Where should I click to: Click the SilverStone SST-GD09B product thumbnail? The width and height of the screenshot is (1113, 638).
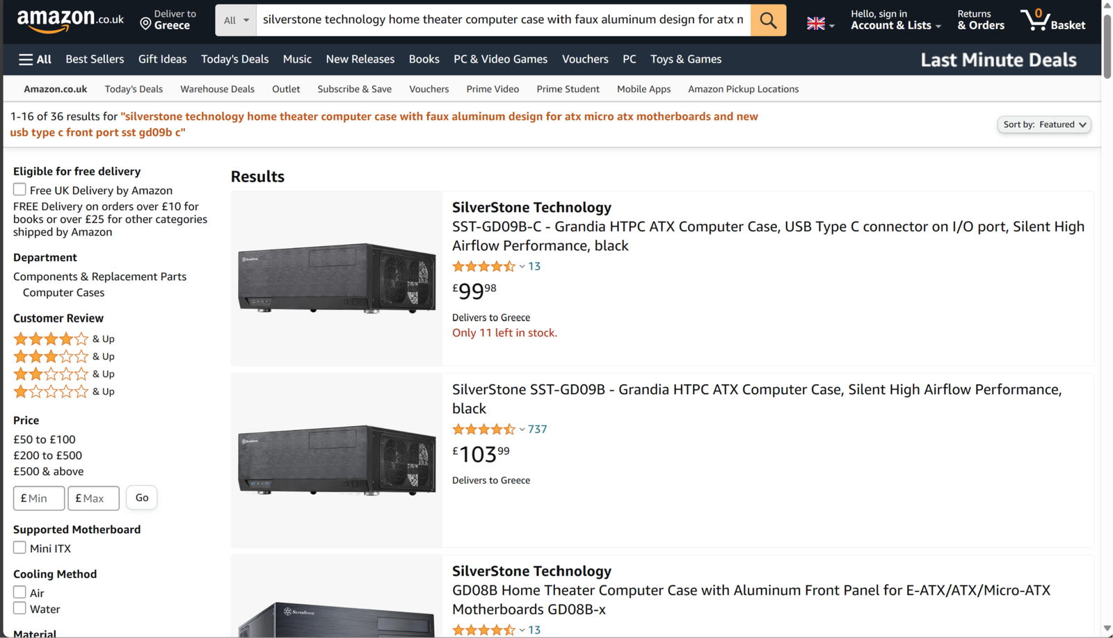click(x=337, y=460)
